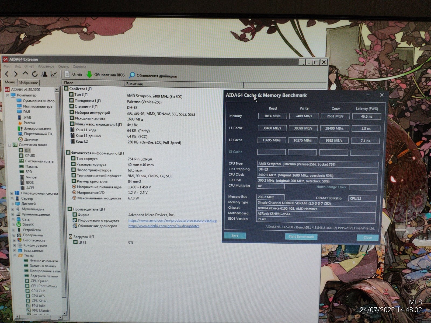This screenshot has width=431, height=323.
Task: Collapse the Компьютер tree branch
Action: pos(8,95)
